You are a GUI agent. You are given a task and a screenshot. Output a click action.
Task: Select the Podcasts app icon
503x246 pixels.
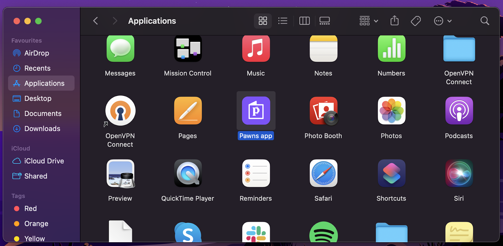(459, 111)
